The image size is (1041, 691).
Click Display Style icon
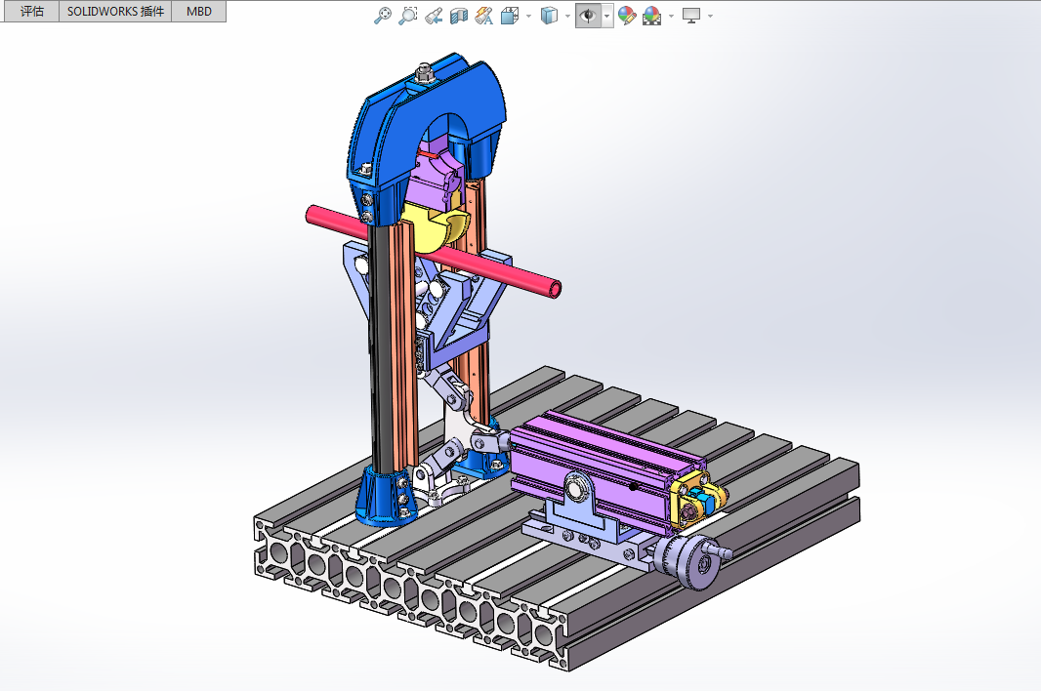tap(549, 16)
